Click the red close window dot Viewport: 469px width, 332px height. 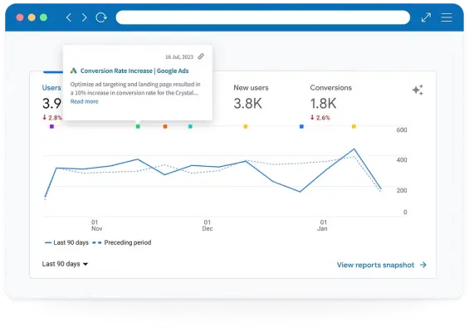pos(20,17)
